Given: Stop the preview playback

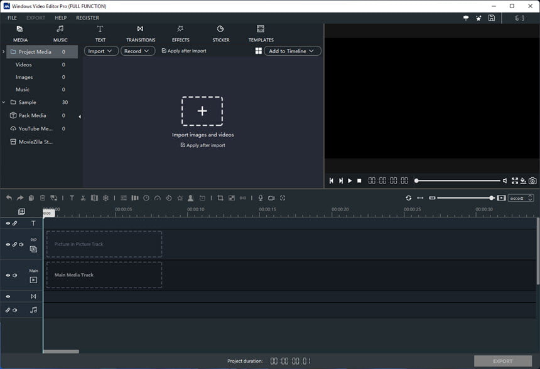Looking at the screenshot, I should tap(359, 180).
